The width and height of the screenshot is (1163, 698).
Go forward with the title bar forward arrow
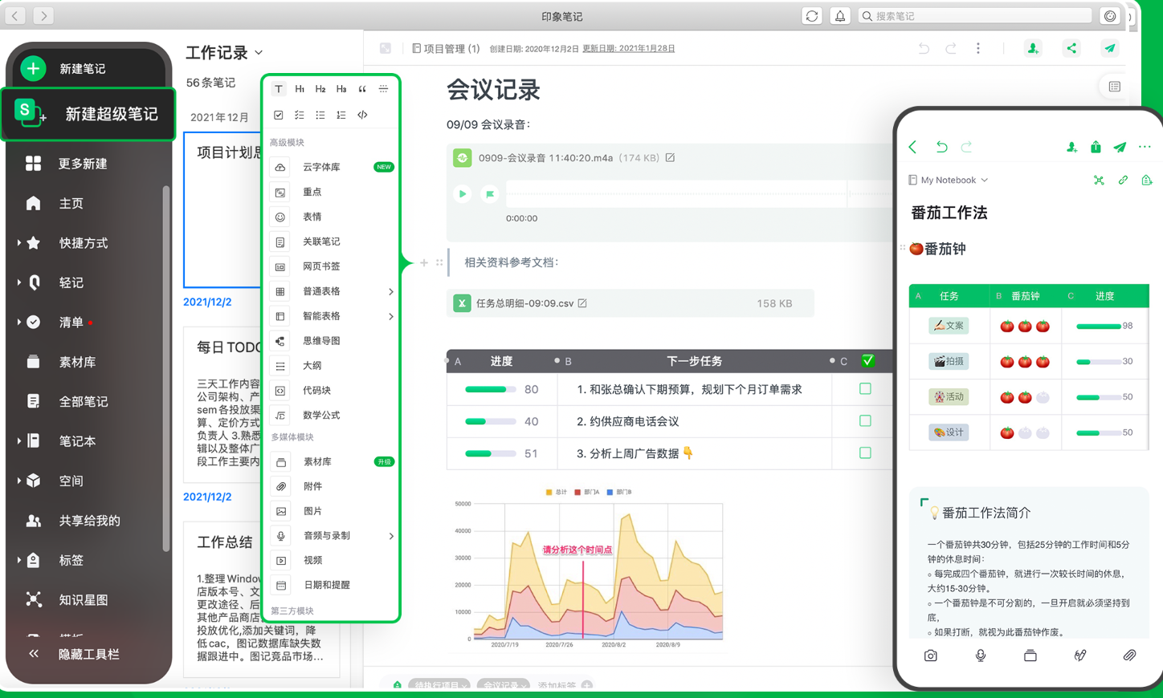(x=43, y=15)
